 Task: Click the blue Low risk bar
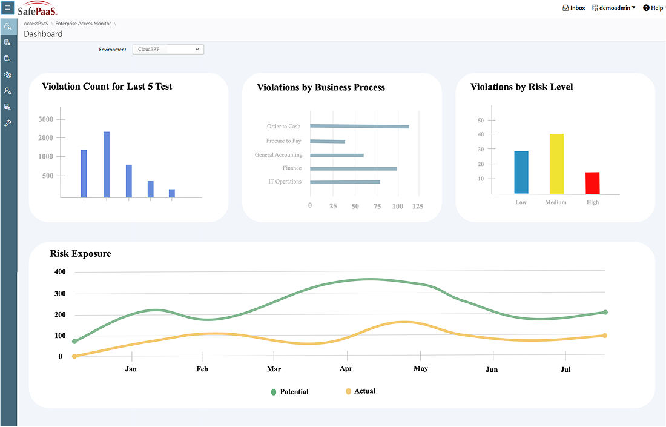[521, 172]
